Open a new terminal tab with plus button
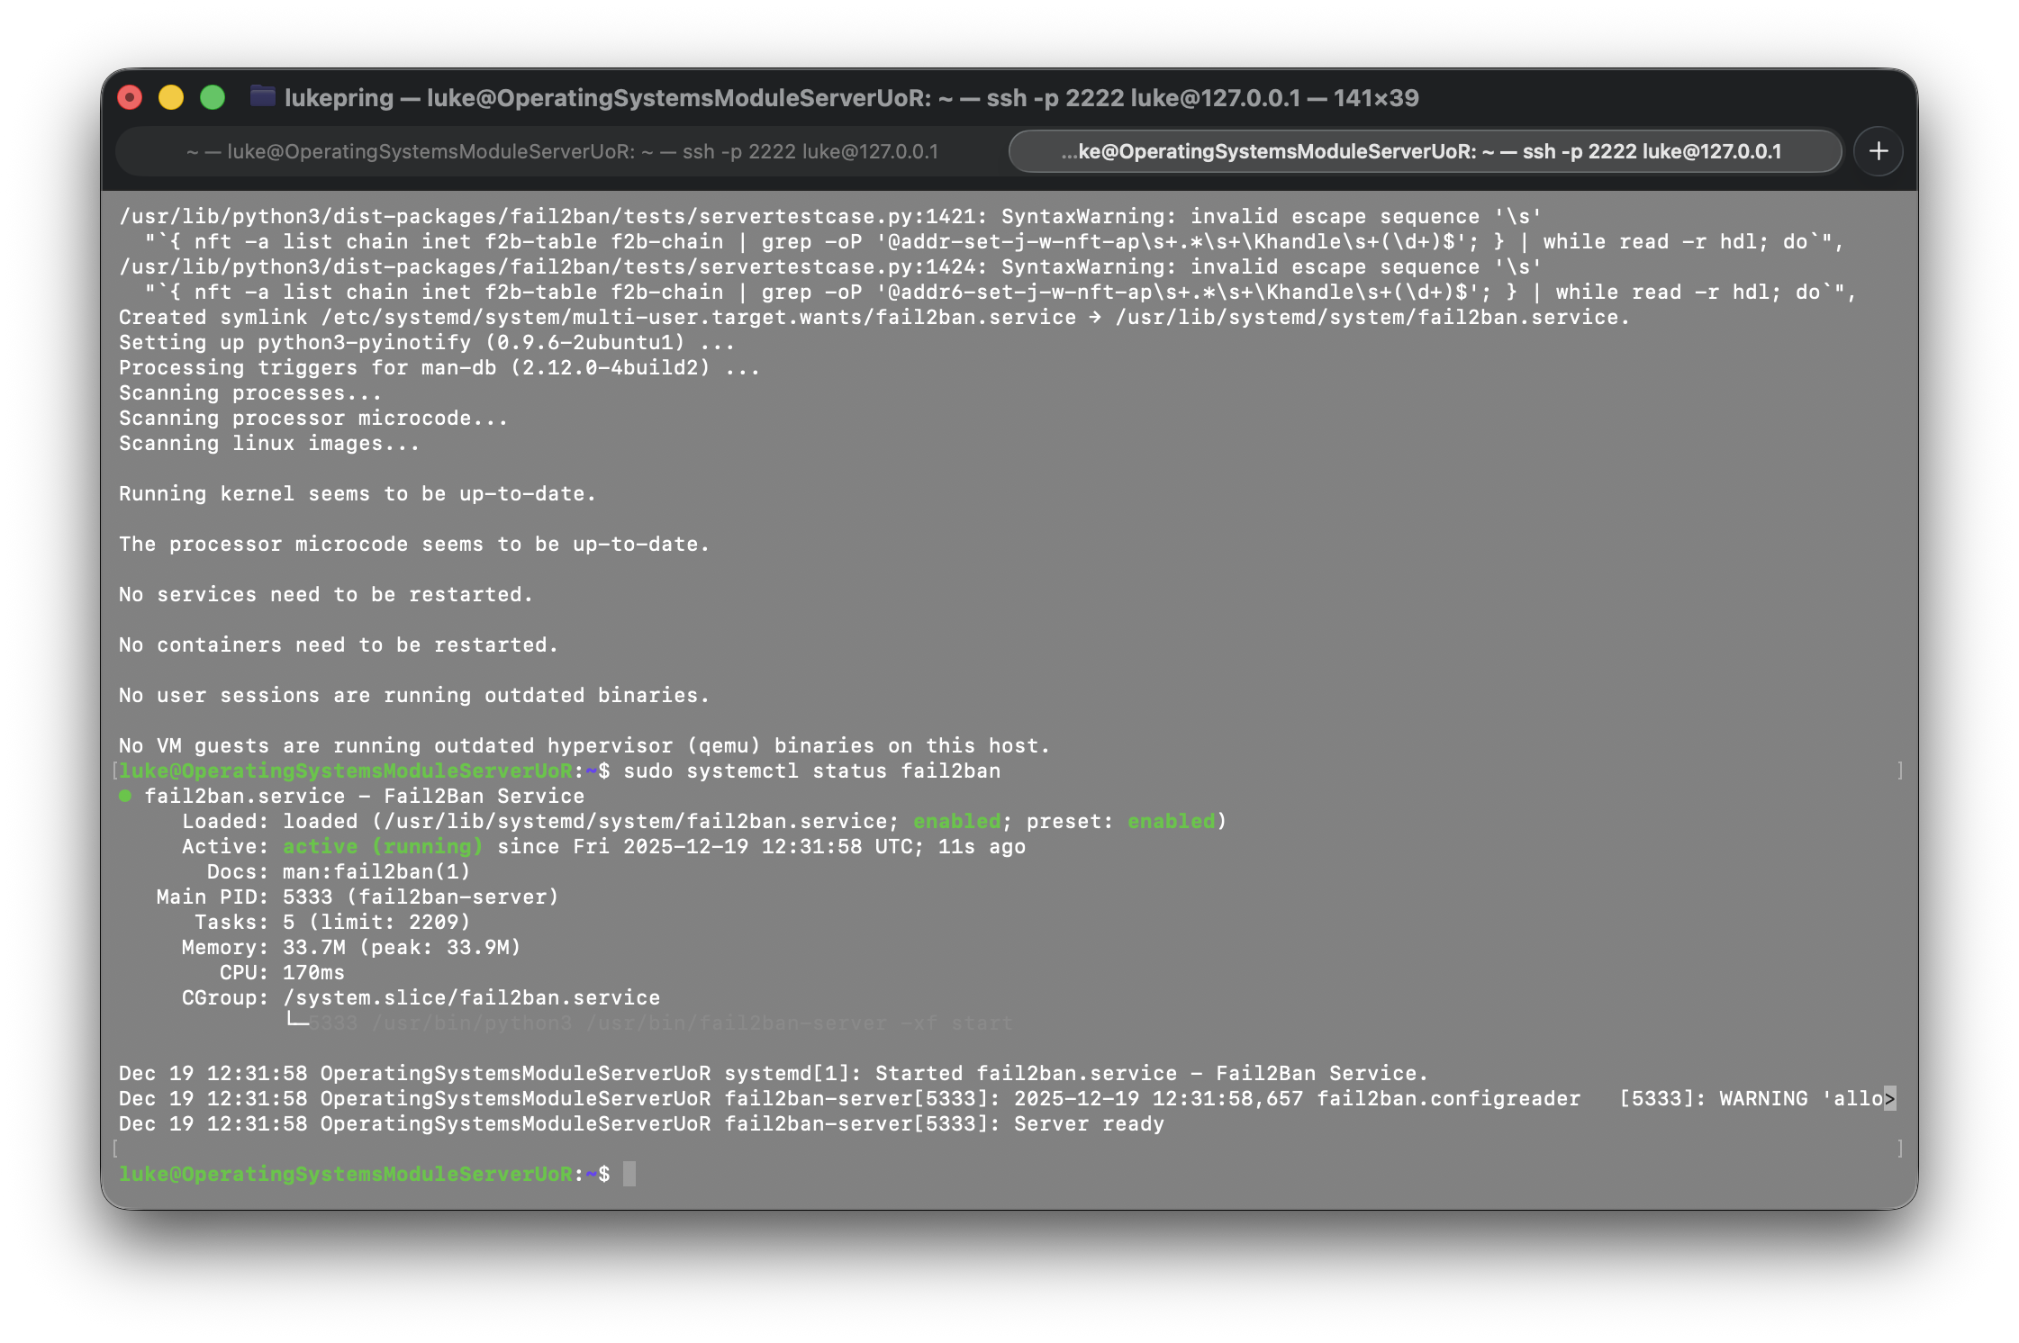2019x1343 pixels. tap(1878, 151)
